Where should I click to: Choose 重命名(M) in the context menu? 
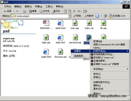[110, 89]
